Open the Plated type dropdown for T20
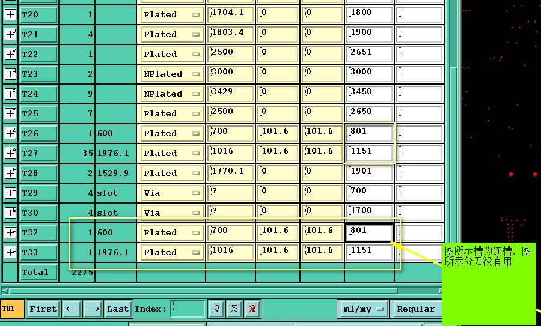 [x=171, y=15]
